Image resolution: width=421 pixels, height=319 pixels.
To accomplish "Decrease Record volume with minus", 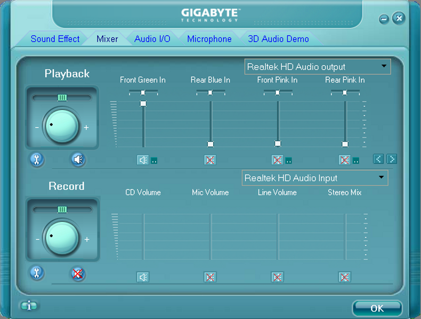I will pyautogui.click(x=38, y=239).
